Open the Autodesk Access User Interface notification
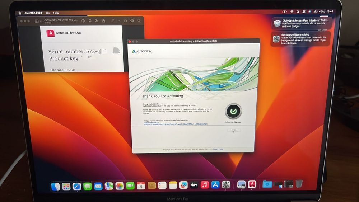This screenshot has height=202, width=359. pyautogui.click(x=302, y=23)
